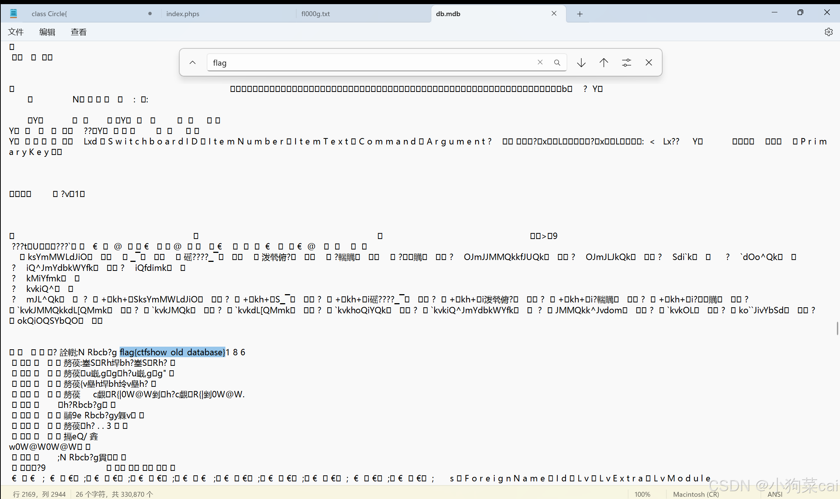Image resolution: width=840 pixels, height=499 pixels.
Task: Click the 100% zoom status indicator
Action: (642, 494)
